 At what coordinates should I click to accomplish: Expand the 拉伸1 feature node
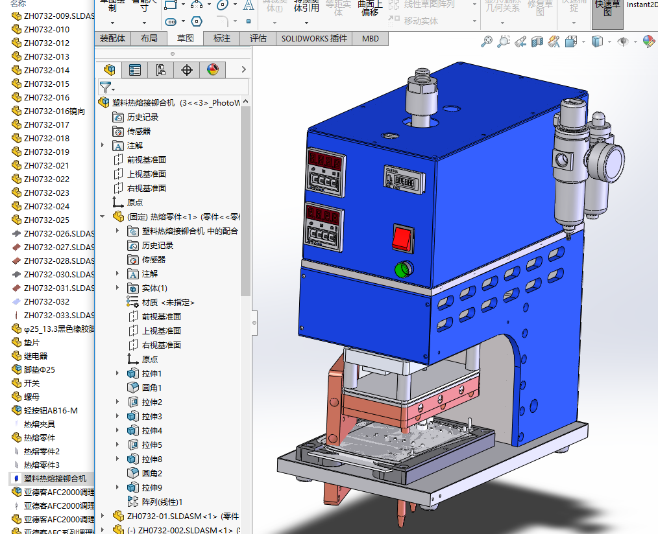[117, 374]
